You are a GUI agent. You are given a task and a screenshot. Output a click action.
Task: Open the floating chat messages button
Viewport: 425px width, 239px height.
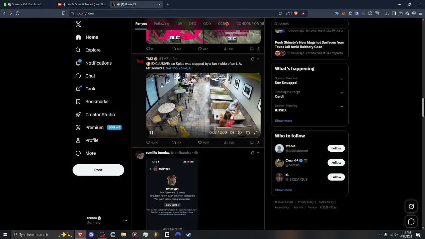point(411,221)
